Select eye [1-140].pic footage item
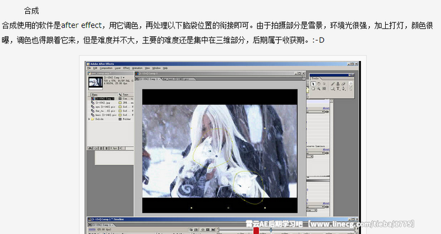The width and height of the screenshot is (441, 234). coord(105,107)
